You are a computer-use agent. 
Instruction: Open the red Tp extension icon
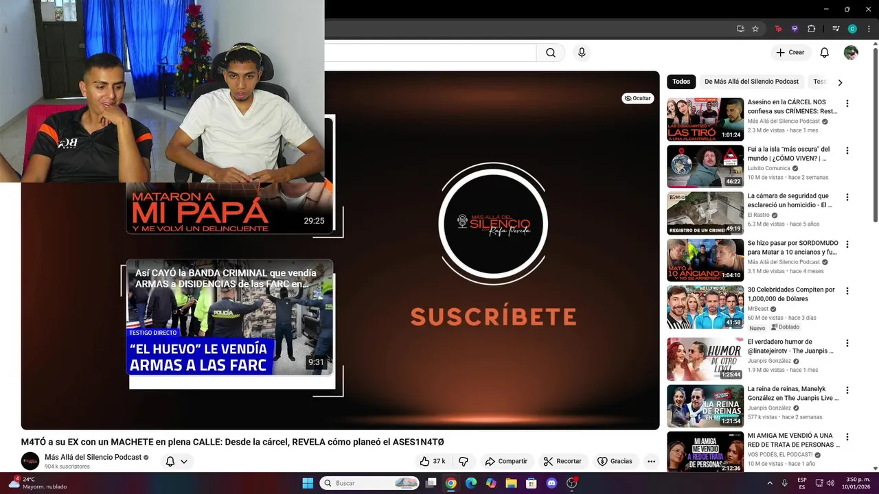coord(778,29)
